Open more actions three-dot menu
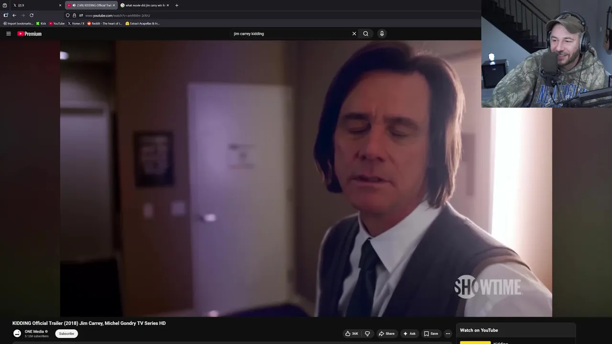Viewport: 612px width, 344px height. coord(448,333)
